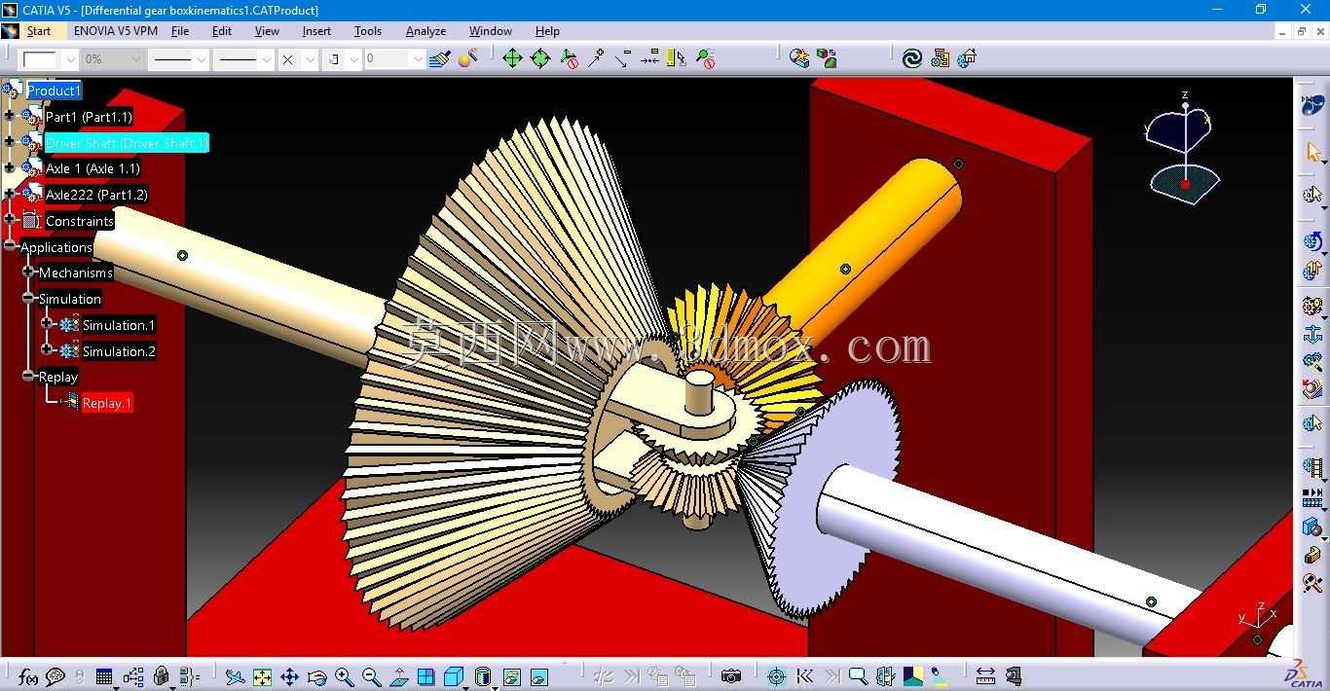
Task: Open the Window menu
Action: point(490,31)
